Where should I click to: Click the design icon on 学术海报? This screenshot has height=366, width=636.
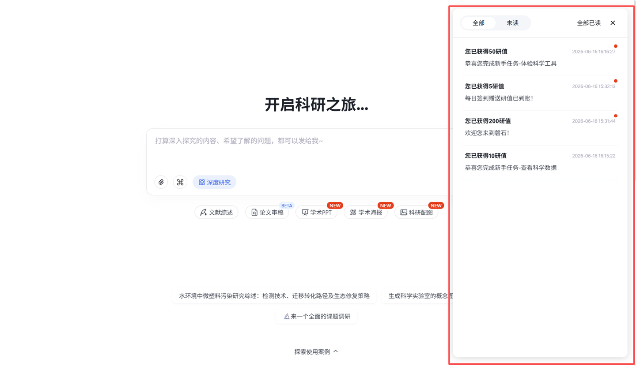pyautogui.click(x=353, y=212)
